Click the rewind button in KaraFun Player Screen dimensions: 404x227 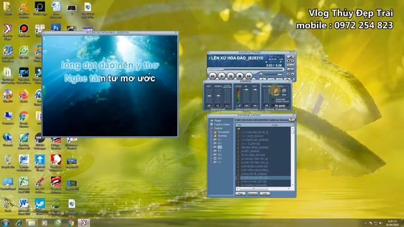click(x=212, y=76)
